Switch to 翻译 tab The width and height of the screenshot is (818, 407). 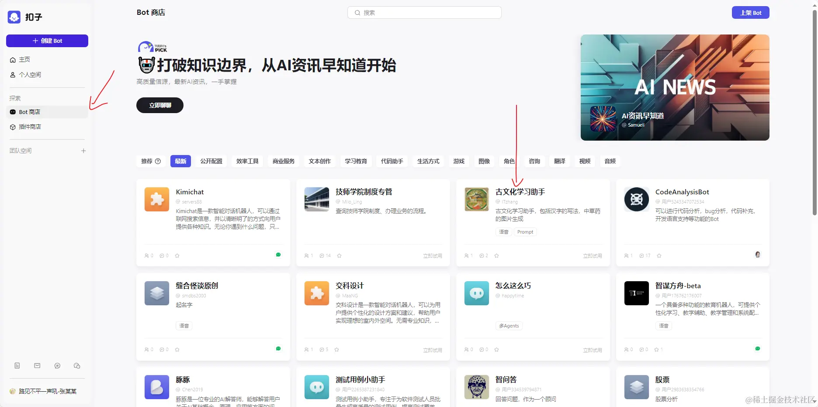(560, 161)
